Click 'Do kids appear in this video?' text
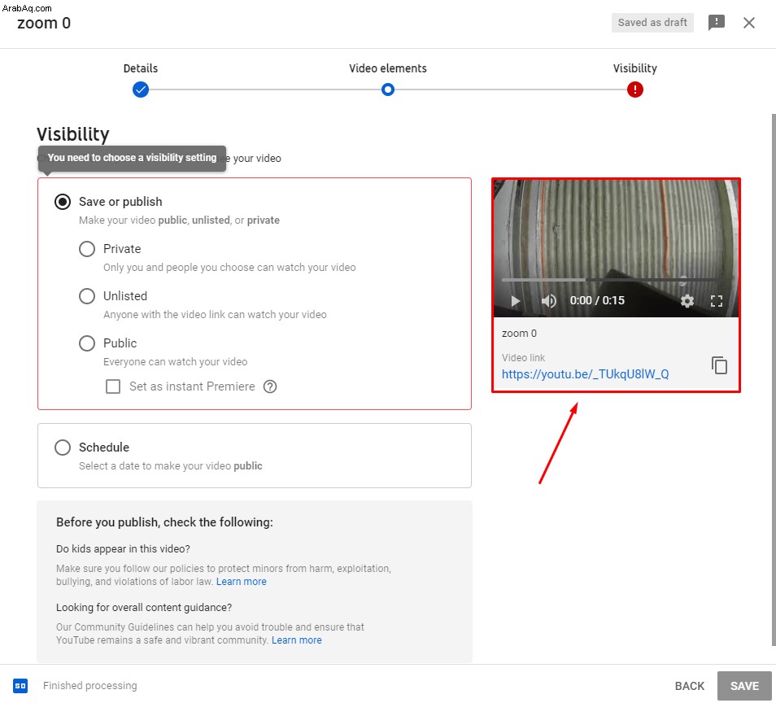The width and height of the screenshot is (776, 703). click(123, 549)
